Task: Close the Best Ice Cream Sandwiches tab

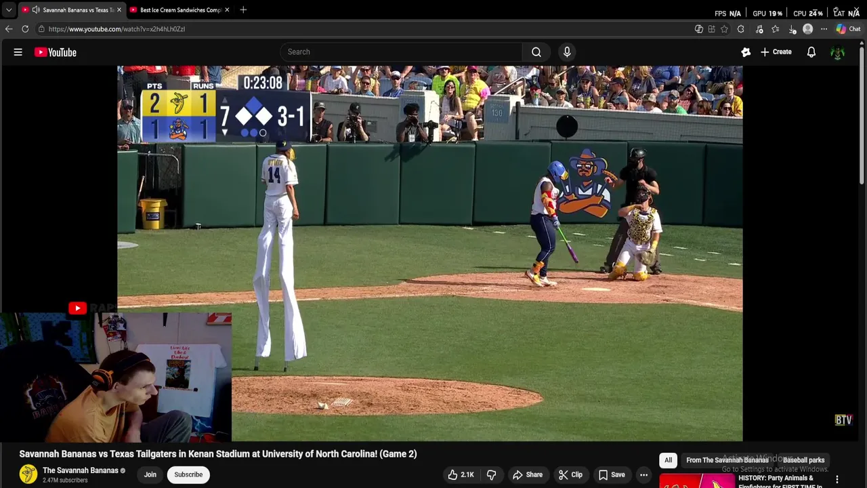Action: pyautogui.click(x=227, y=10)
